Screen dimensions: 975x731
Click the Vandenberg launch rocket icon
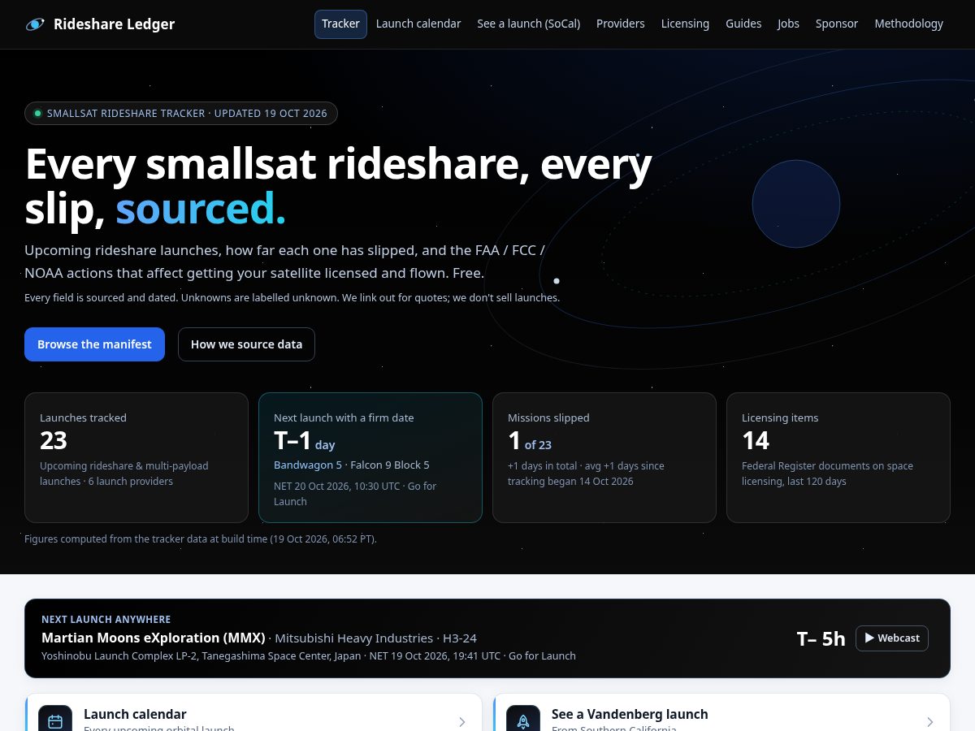[x=523, y=721]
